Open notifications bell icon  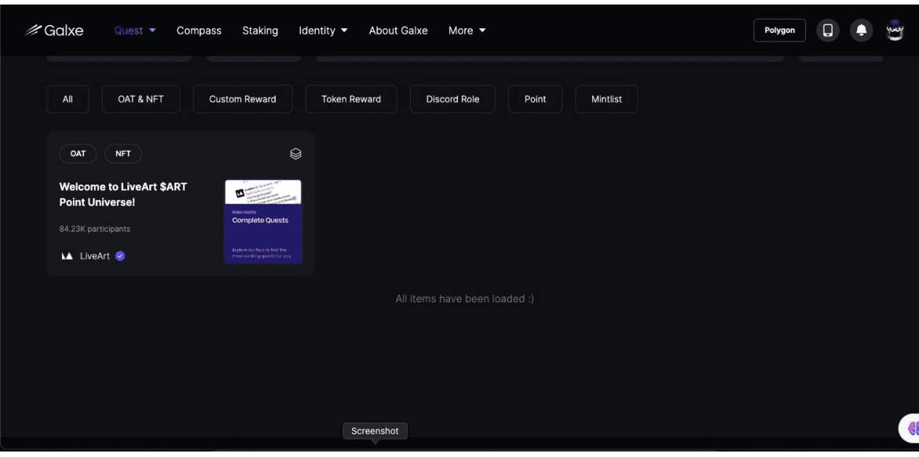[x=861, y=31]
